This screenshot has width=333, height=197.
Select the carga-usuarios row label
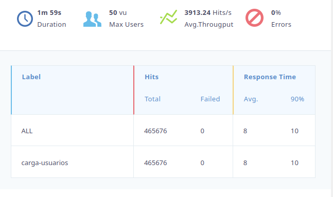click(x=45, y=163)
